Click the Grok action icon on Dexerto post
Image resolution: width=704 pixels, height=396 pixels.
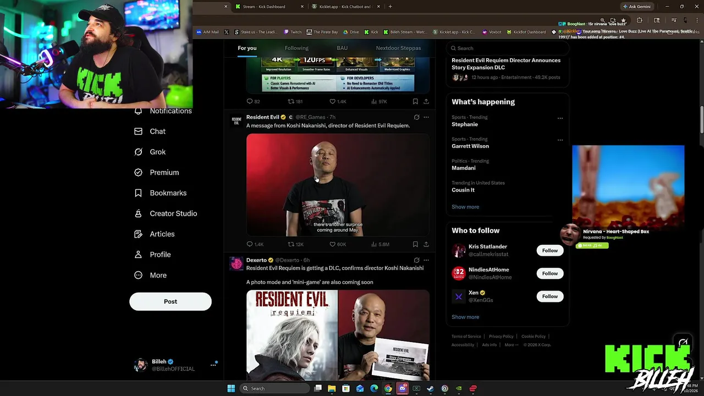pyautogui.click(x=416, y=260)
